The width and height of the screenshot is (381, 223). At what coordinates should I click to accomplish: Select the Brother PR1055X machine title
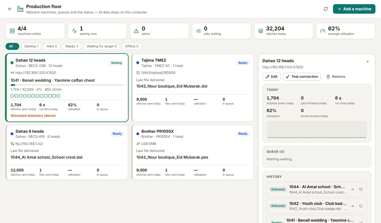pyautogui.click(x=157, y=131)
